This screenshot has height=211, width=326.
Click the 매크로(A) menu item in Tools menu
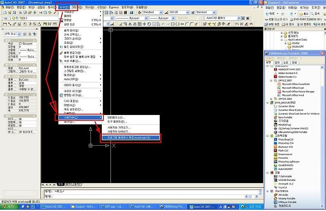81,75
